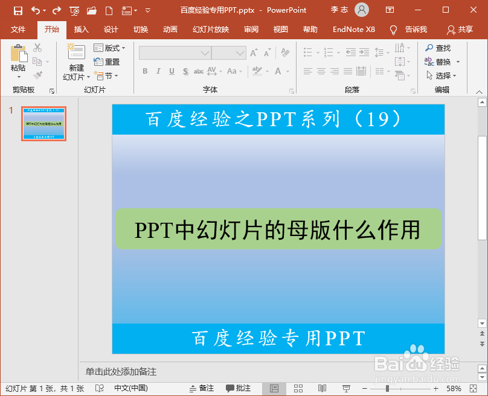The width and height of the screenshot is (488, 396).
Task: Expand the 粘贴 dropdown arrow
Action: coord(19,77)
